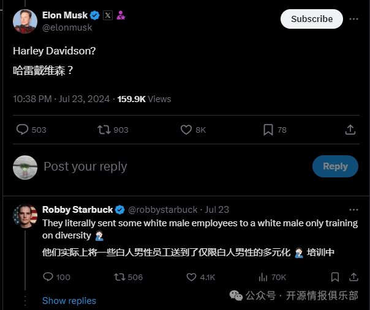Image resolution: width=370 pixels, height=310 pixels.
Task: Like Elon Musk's post
Action: [x=187, y=130]
